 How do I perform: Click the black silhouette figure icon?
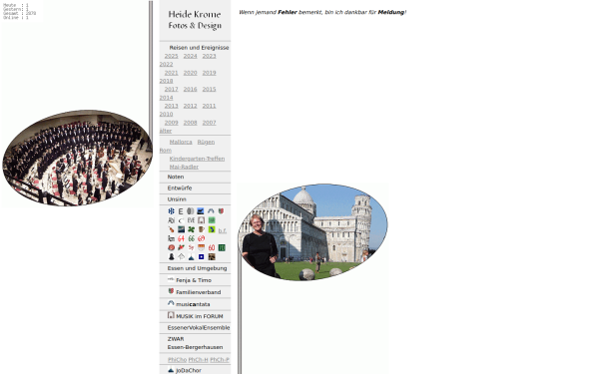tap(171, 257)
